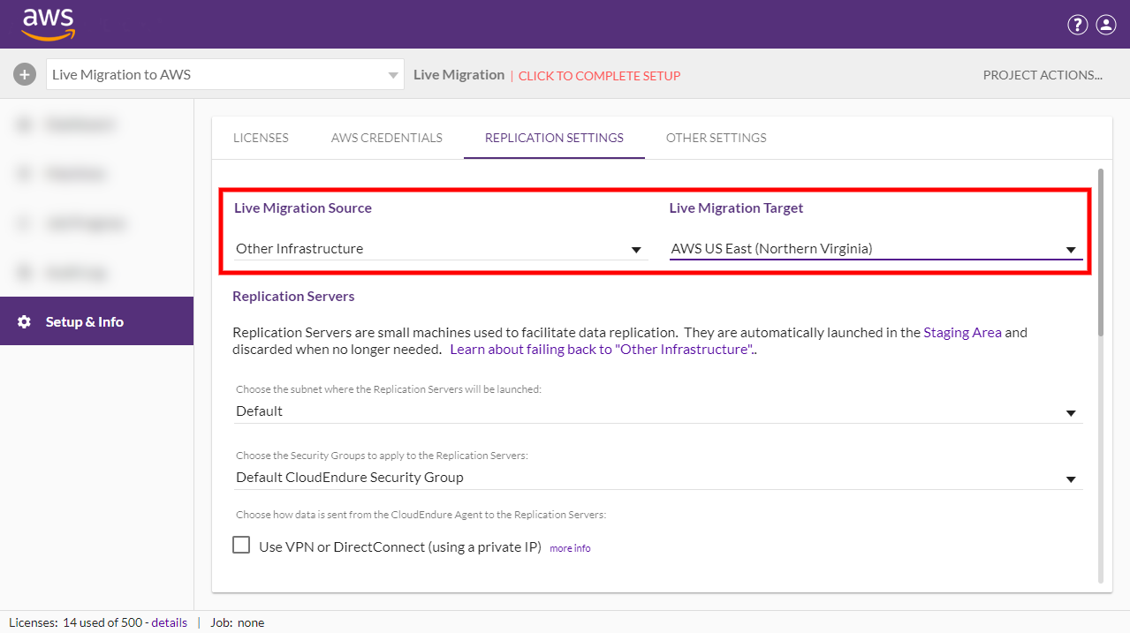Viewport: 1130px width, 633px height.
Task: Click the more info link
Action: 570,548
